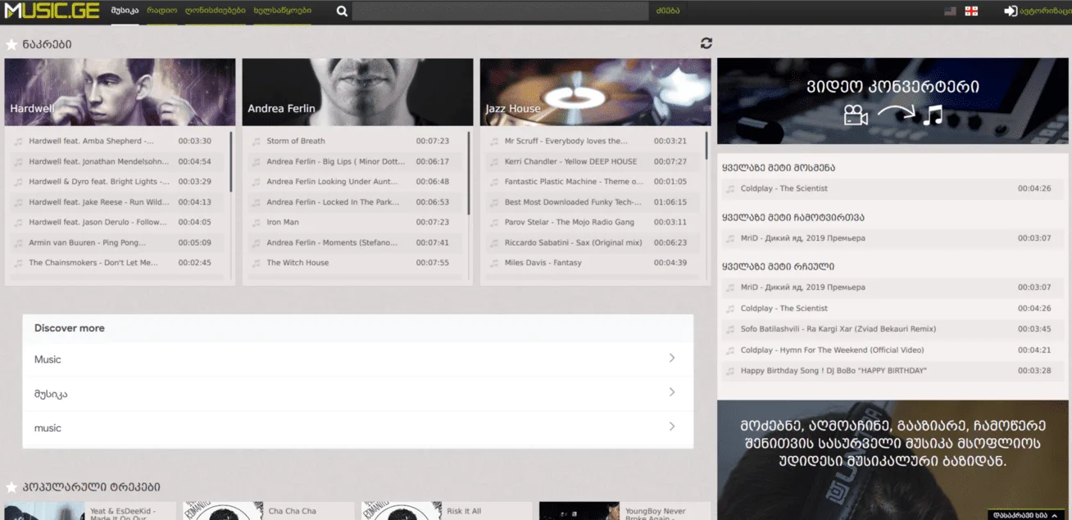1072x520 pixels.
Task: Click the MUSIC.GE logo
Action: click(52, 11)
